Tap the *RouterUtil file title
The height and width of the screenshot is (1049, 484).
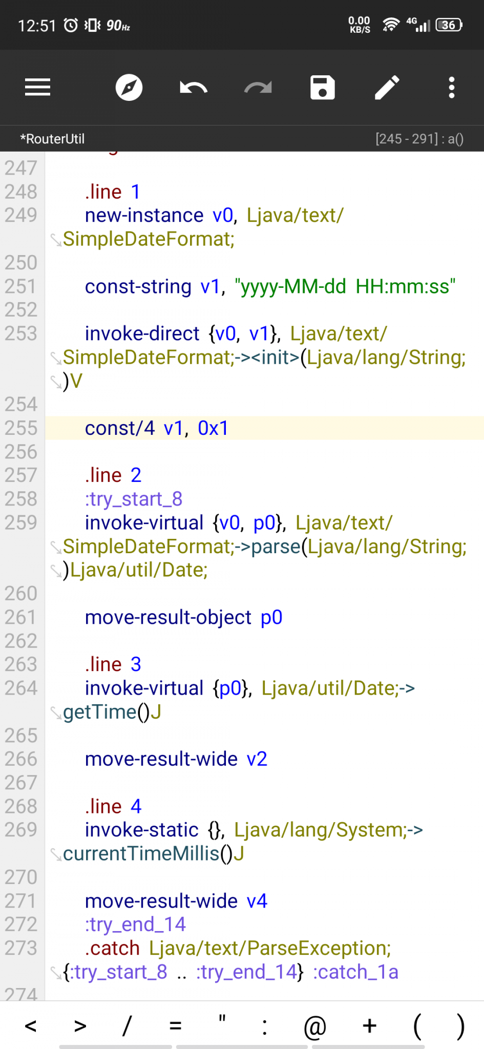pyautogui.click(x=52, y=139)
